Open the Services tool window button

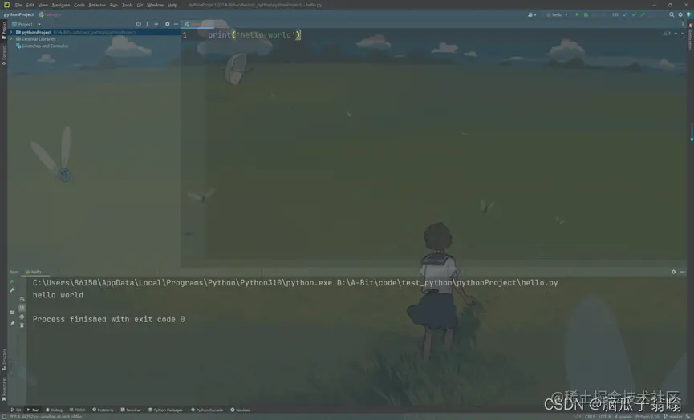pyautogui.click(x=241, y=410)
